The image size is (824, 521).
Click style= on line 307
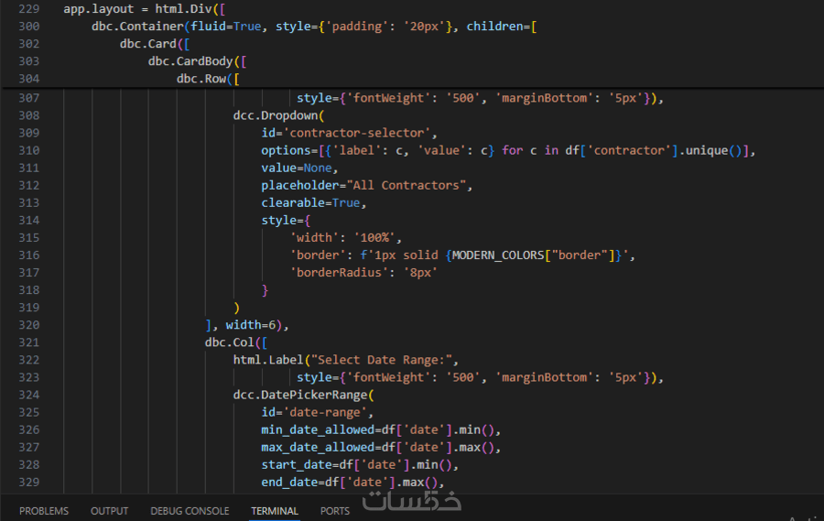pyautogui.click(x=318, y=98)
